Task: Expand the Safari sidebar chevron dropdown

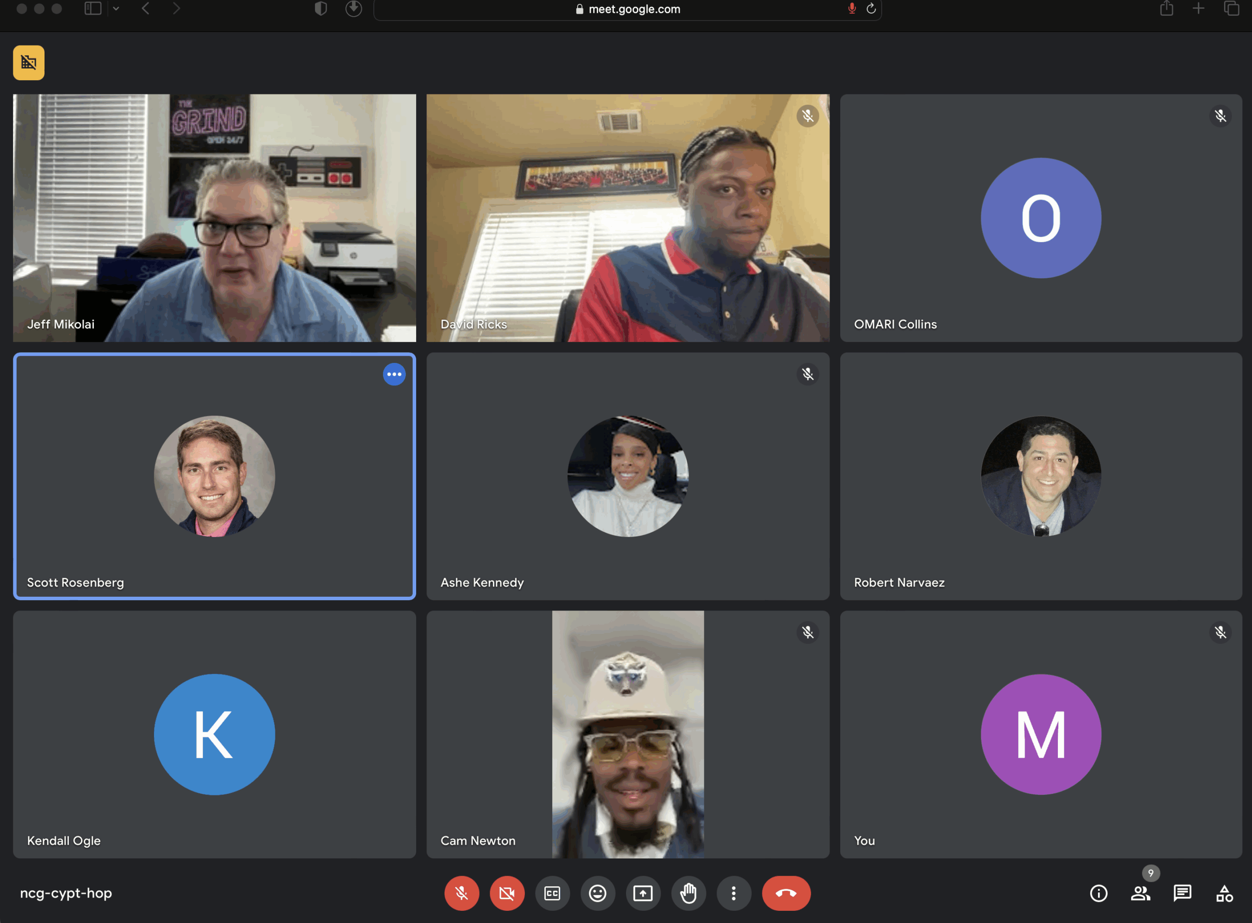Action: (x=116, y=8)
